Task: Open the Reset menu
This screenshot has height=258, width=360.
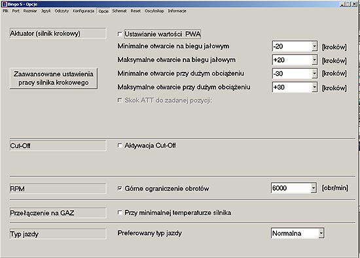Action: [x=135, y=11]
